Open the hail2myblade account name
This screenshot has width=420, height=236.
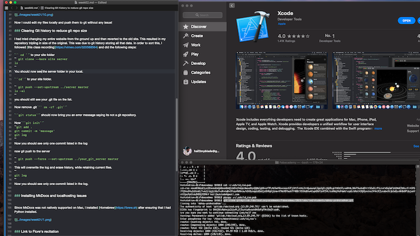pyautogui.click(x=206, y=151)
